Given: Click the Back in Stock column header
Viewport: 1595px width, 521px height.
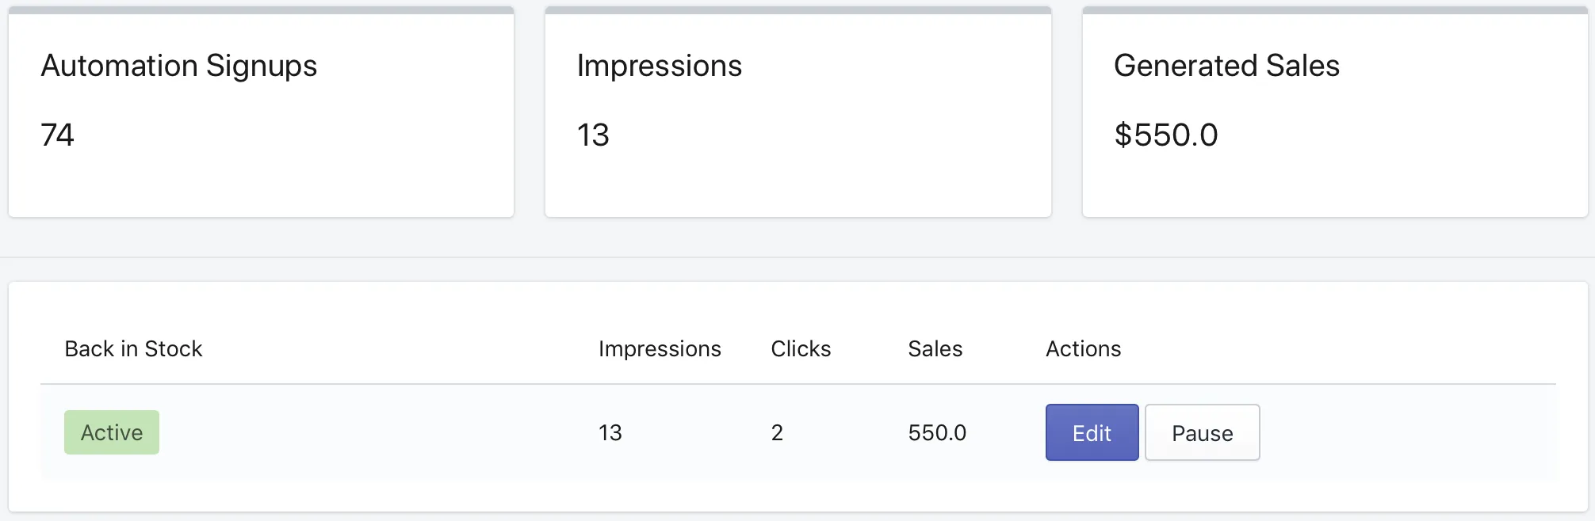Looking at the screenshot, I should (133, 348).
